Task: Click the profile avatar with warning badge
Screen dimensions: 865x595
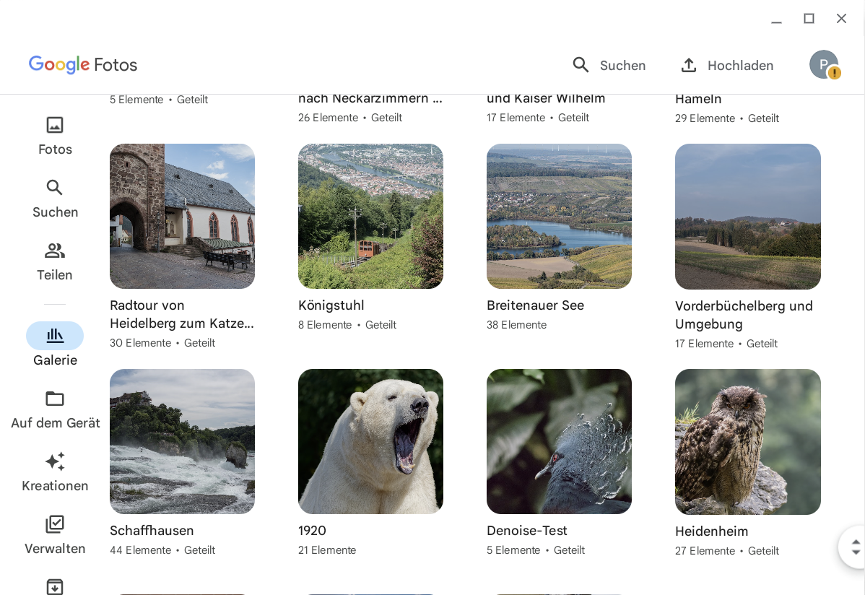Action: click(824, 65)
